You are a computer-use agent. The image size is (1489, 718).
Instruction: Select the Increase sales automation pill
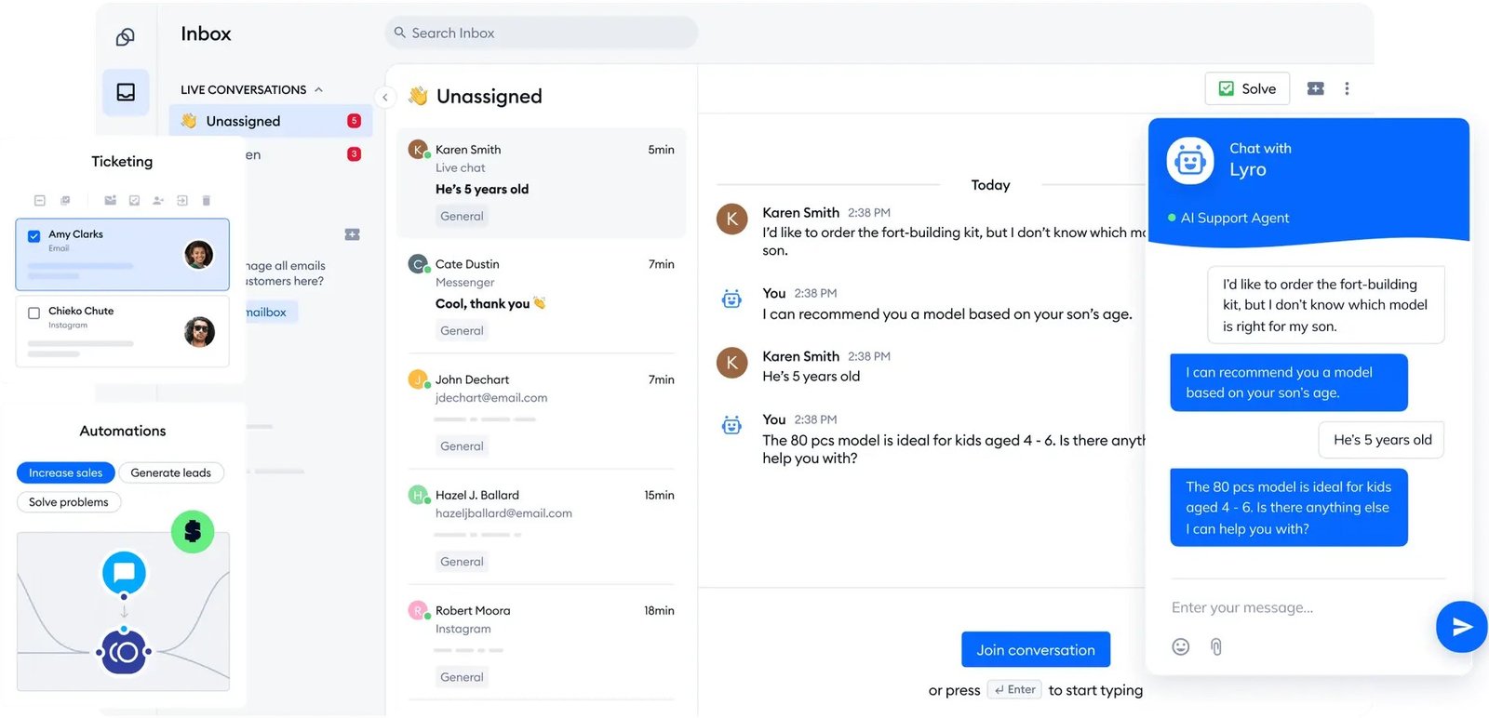click(x=65, y=472)
